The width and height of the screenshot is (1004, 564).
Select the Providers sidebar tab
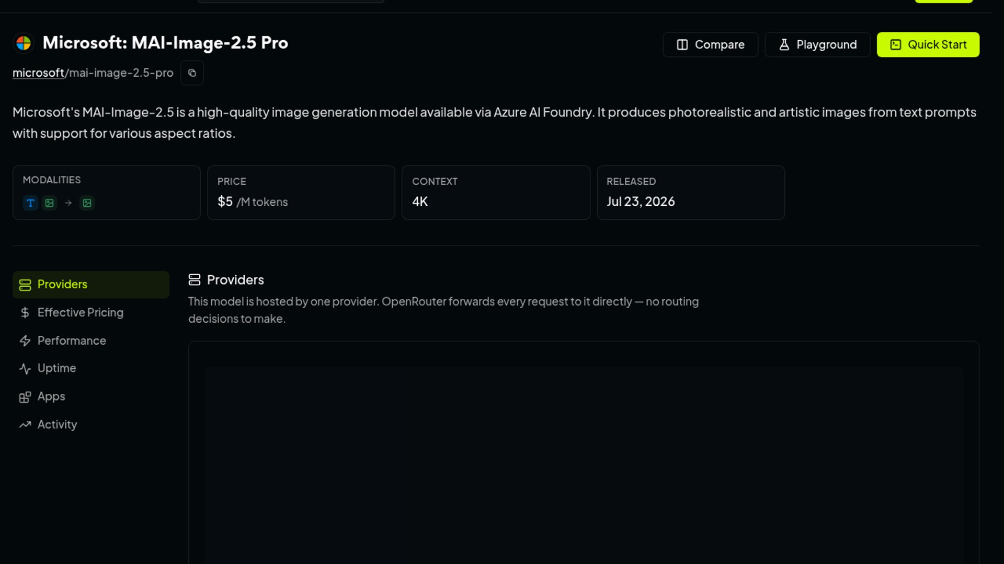[91, 285]
